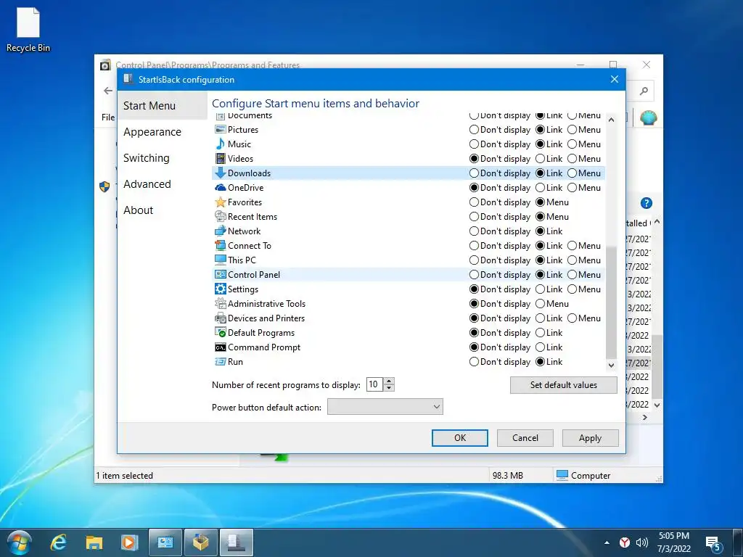Set Pictures to Don't display
The width and height of the screenshot is (743, 557).
pos(474,129)
